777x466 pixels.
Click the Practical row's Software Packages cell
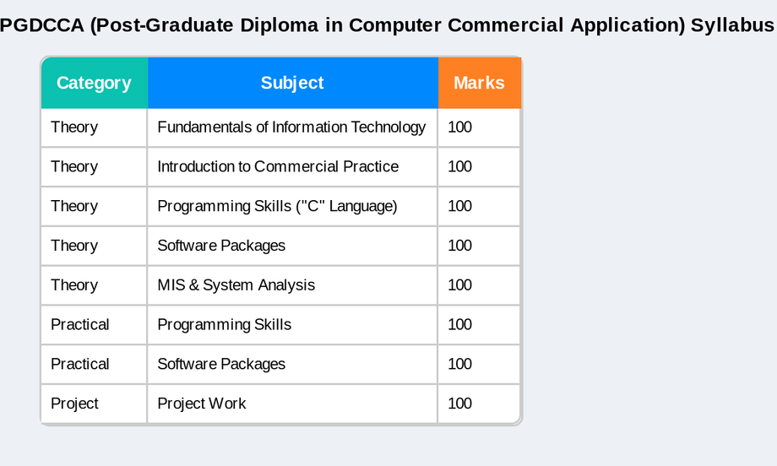point(292,365)
